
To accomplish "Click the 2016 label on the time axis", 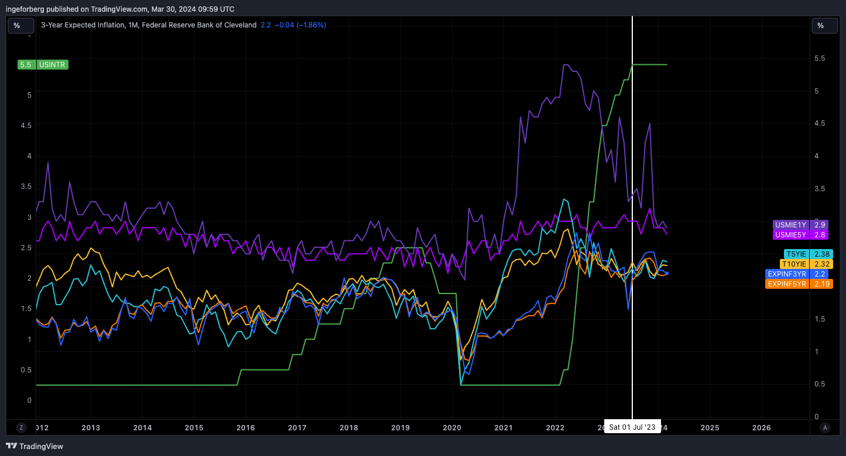I will point(245,427).
